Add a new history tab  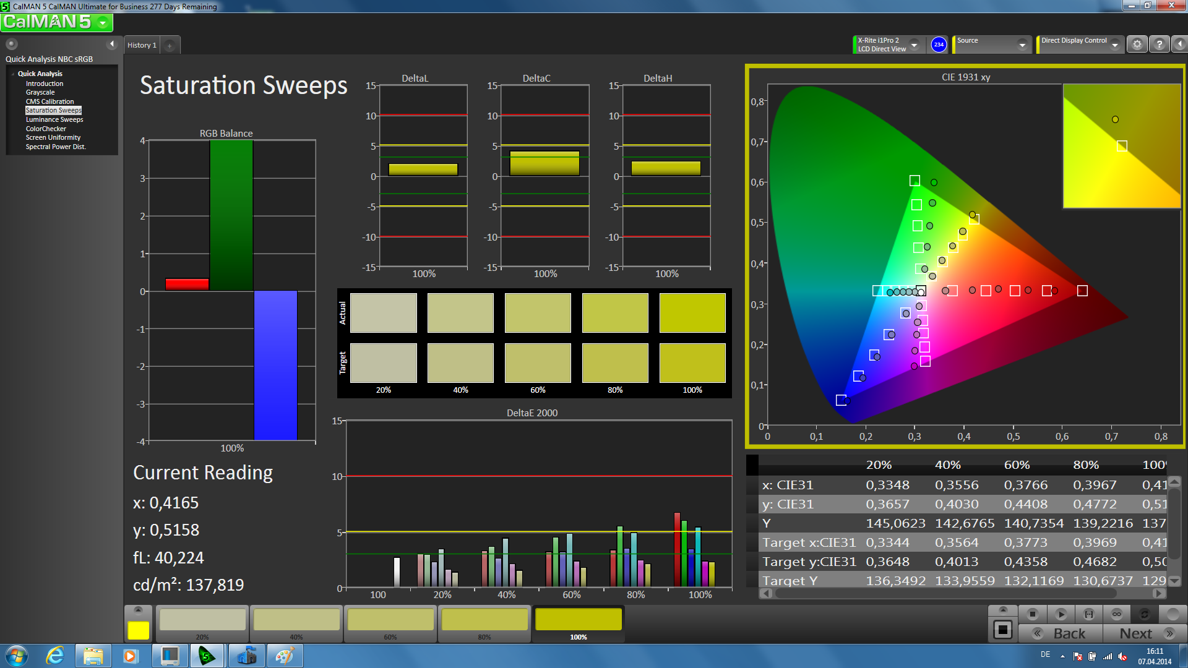click(x=170, y=45)
